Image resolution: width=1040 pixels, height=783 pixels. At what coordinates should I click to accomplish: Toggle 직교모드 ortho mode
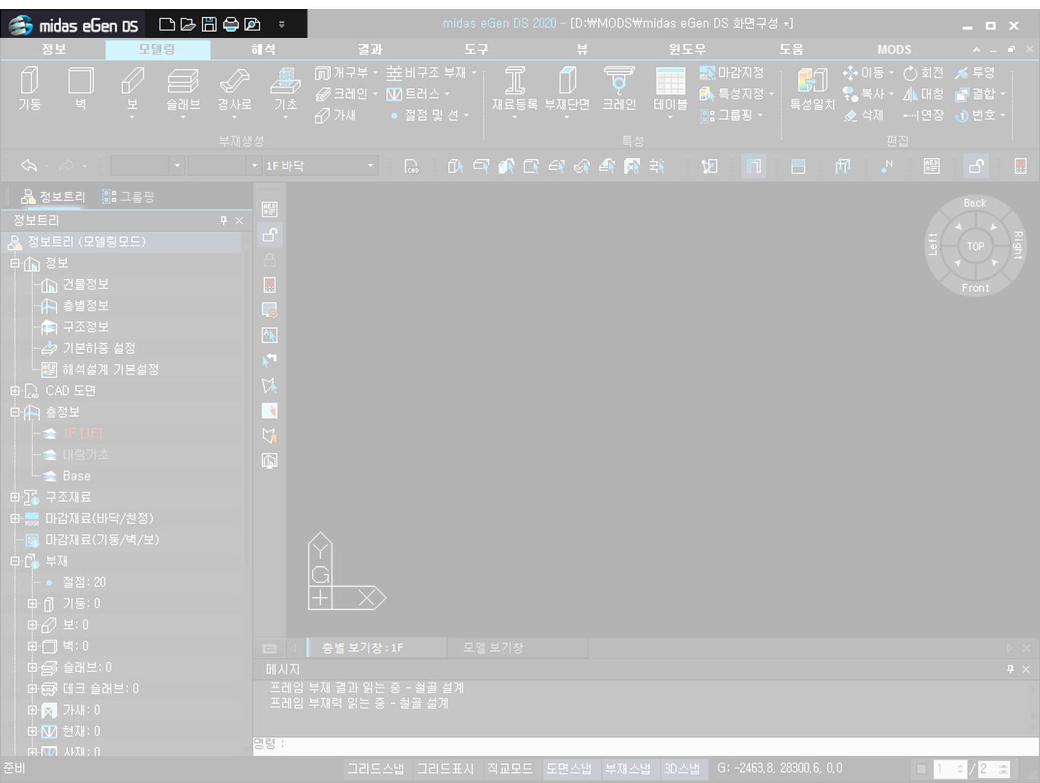tap(510, 769)
